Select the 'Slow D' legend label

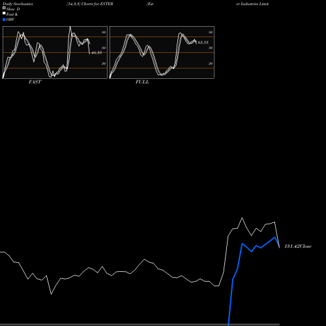13,9
